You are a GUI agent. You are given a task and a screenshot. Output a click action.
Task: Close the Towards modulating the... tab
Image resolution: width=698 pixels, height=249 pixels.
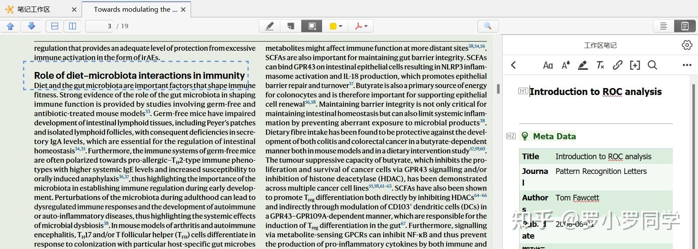click(x=183, y=9)
